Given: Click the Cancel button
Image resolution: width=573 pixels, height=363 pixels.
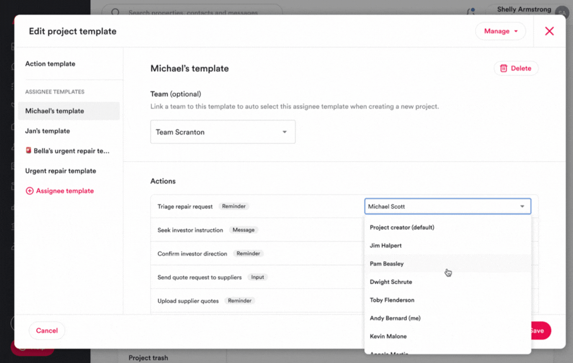Looking at the screenshot, I should [x=47, y=330].
